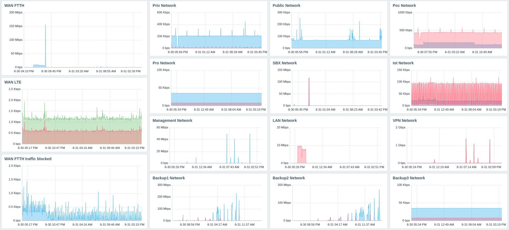Click the SBX Network panel title

coord(285,63)
